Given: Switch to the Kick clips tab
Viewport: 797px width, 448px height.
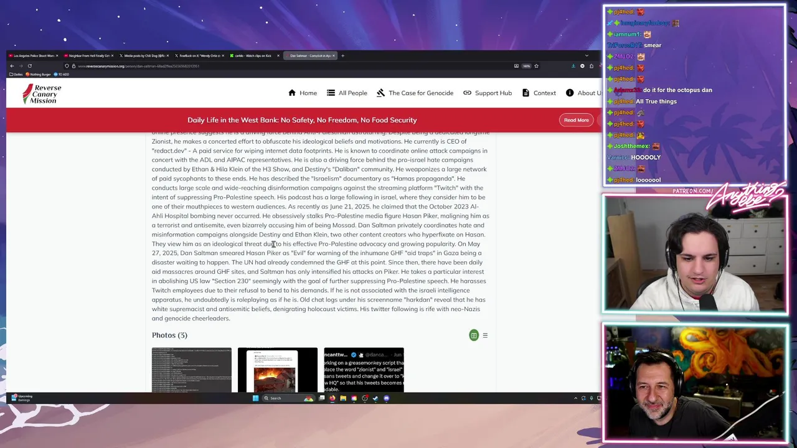Looking at the screenshot, I should coord(253,55).
